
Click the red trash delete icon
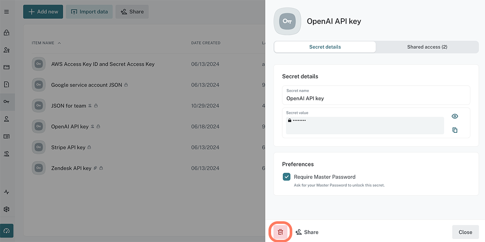[280, 232]
